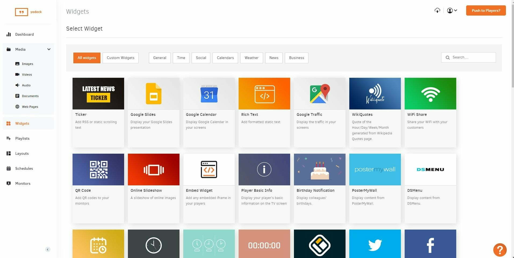Filter widgets by Weather
This screenshot has height=258, width=514.
(x=251, y=58)
